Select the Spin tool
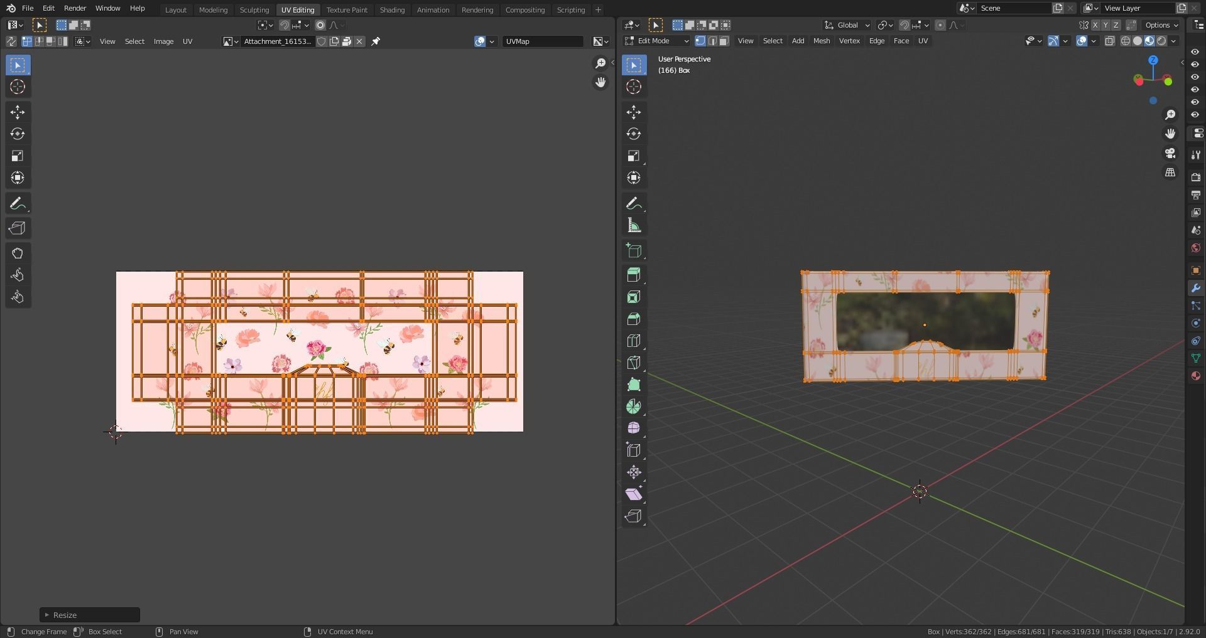 (634, 407)
